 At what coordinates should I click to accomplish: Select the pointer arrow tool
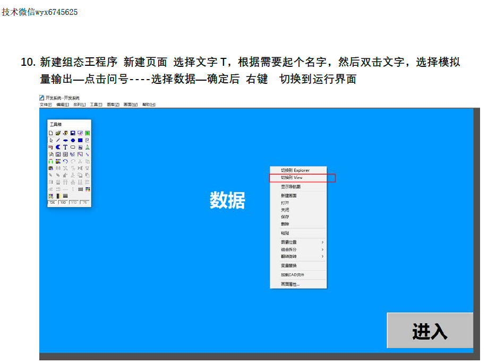(x=51, y=140)
